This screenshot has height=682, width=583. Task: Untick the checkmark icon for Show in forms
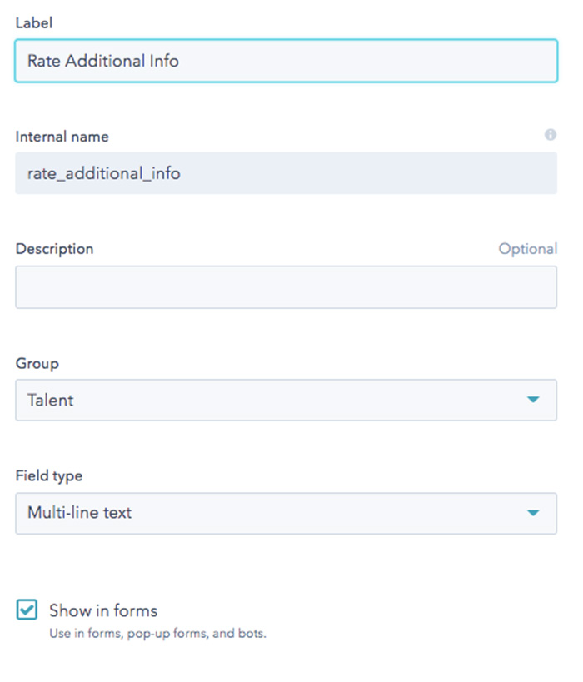point(27,610)
